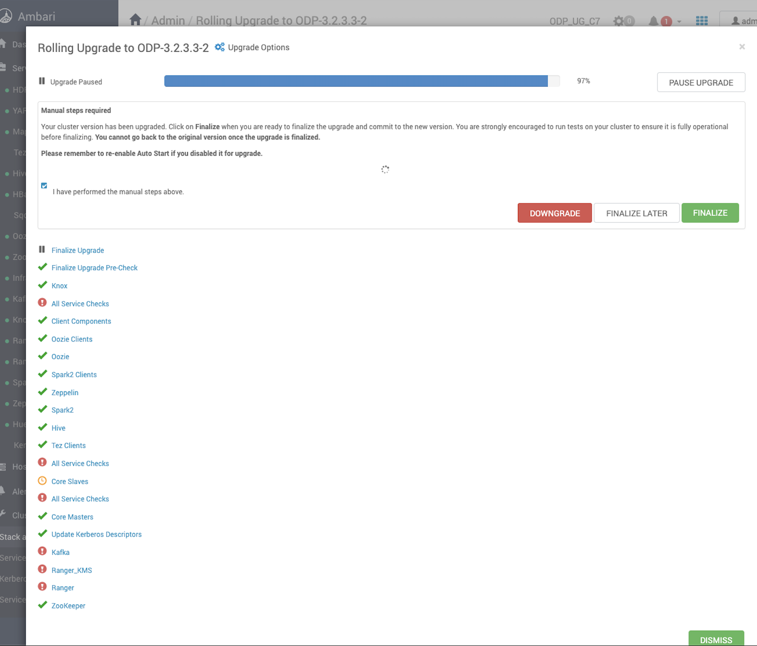Open the Core Masters step

(72, 517)
